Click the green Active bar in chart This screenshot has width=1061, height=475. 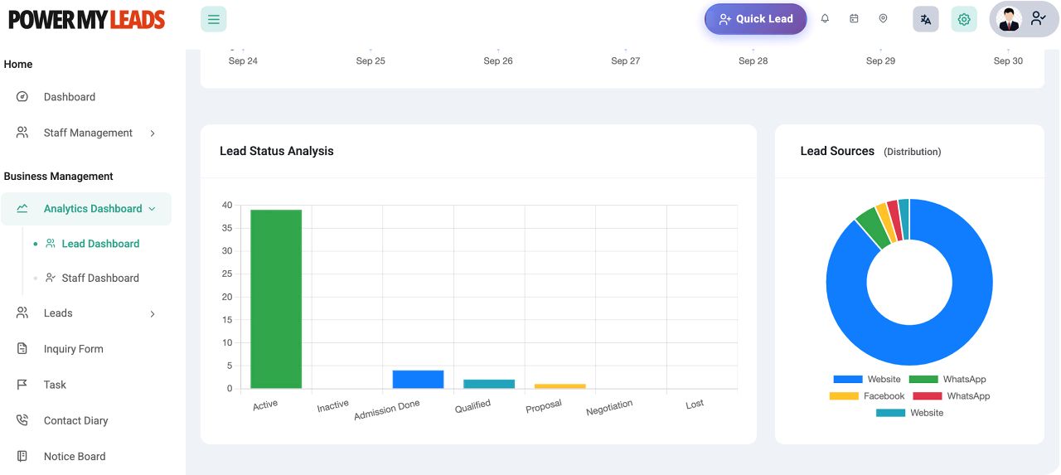276,298
